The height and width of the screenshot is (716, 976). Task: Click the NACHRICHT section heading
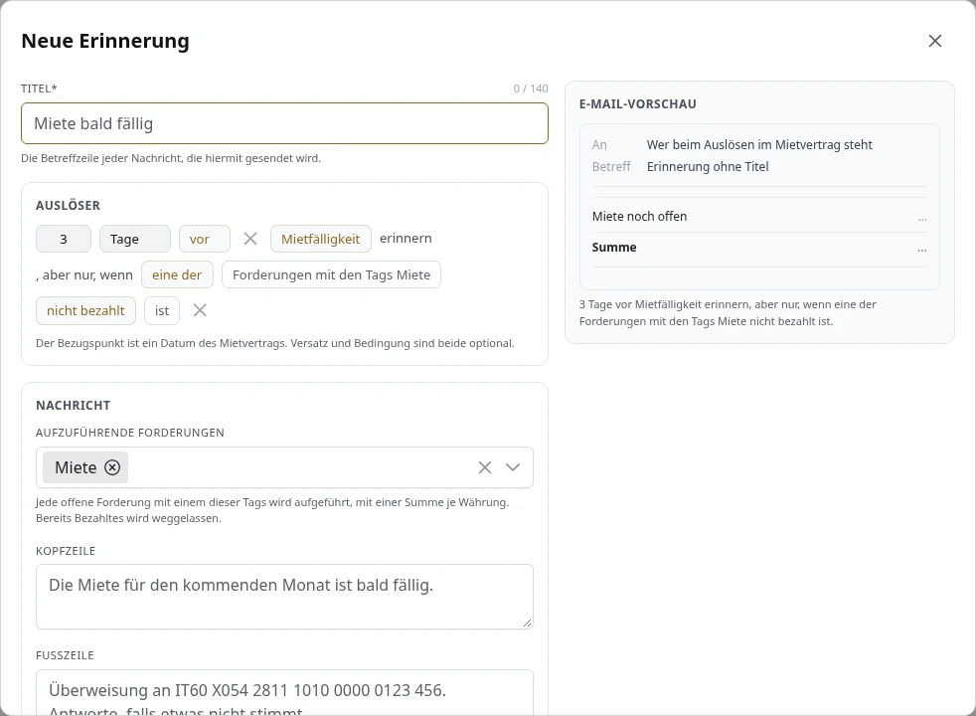(x=73, y=406)
